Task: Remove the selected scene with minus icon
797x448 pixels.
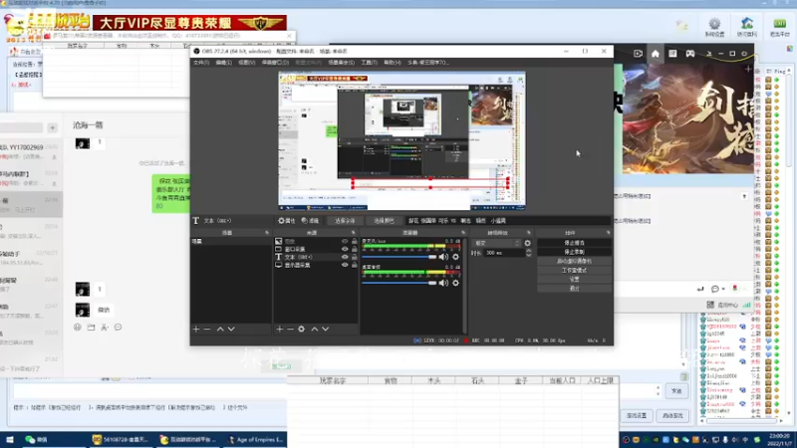Action: [207, 330]
